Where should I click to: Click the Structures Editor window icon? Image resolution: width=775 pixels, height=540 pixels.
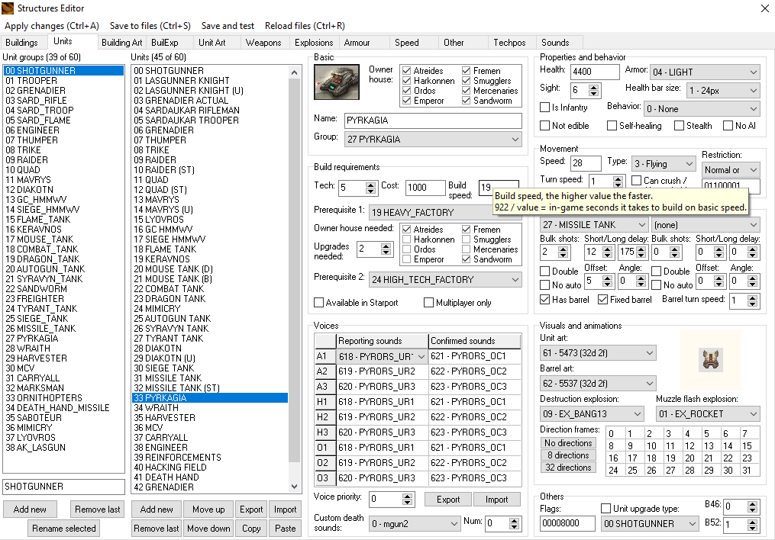8,8
